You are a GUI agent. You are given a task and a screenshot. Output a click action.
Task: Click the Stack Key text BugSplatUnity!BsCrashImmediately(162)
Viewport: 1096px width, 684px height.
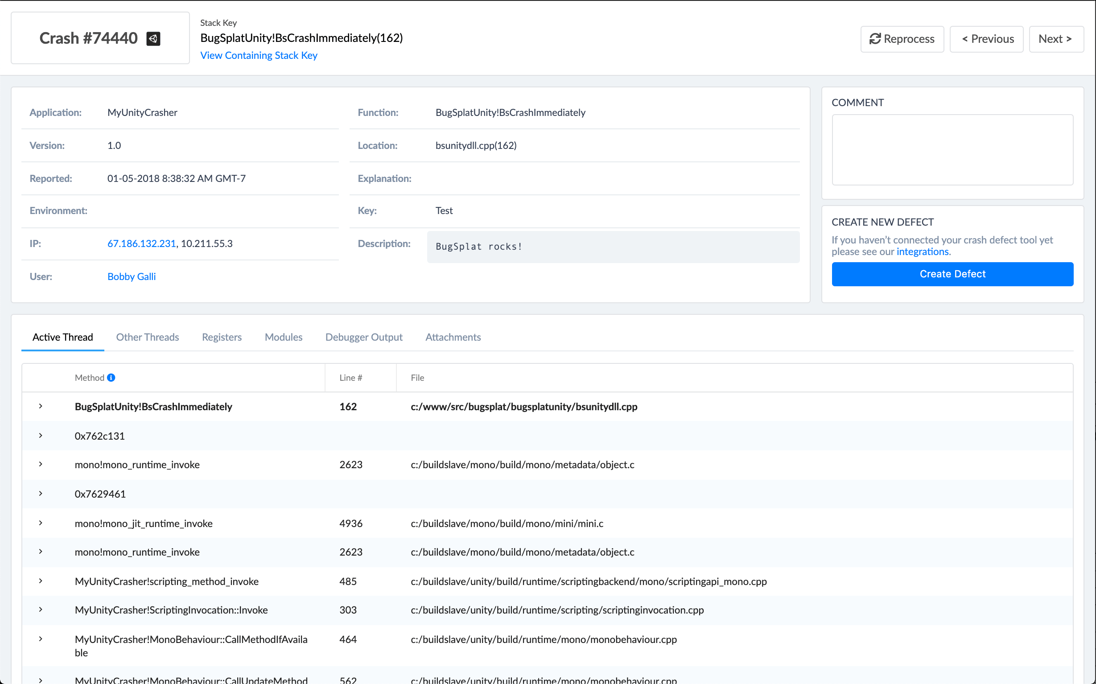click(302, 38)
